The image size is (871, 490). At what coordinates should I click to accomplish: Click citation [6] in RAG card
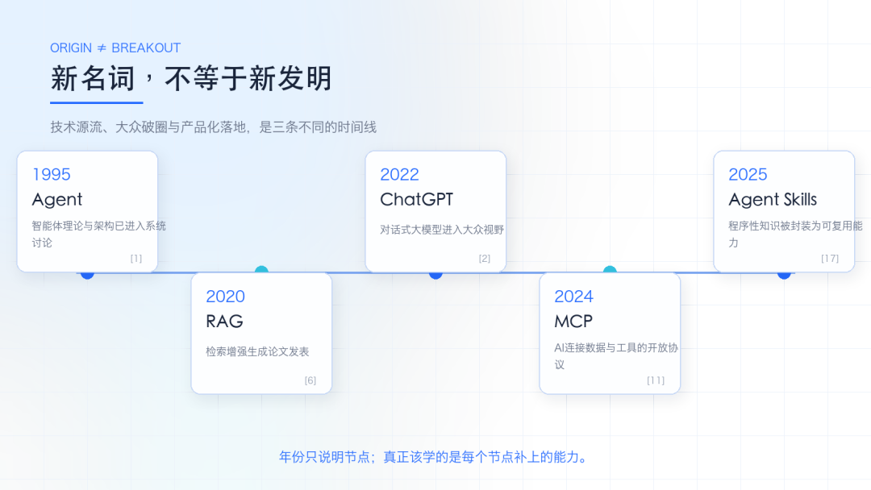click(310, 380)
